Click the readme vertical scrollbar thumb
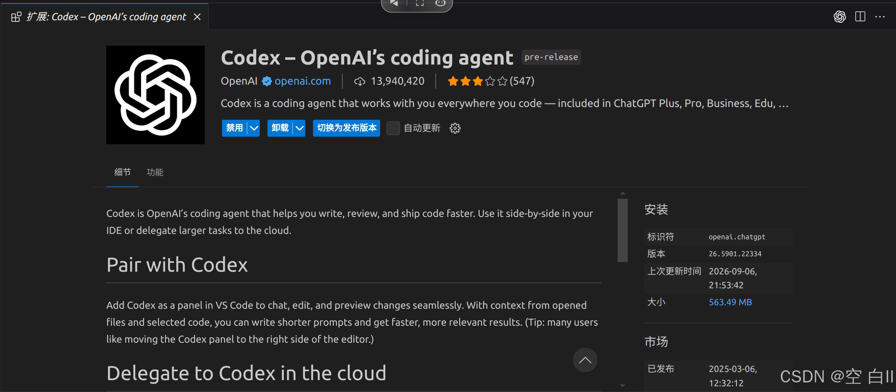 click(x=622, y=230)
